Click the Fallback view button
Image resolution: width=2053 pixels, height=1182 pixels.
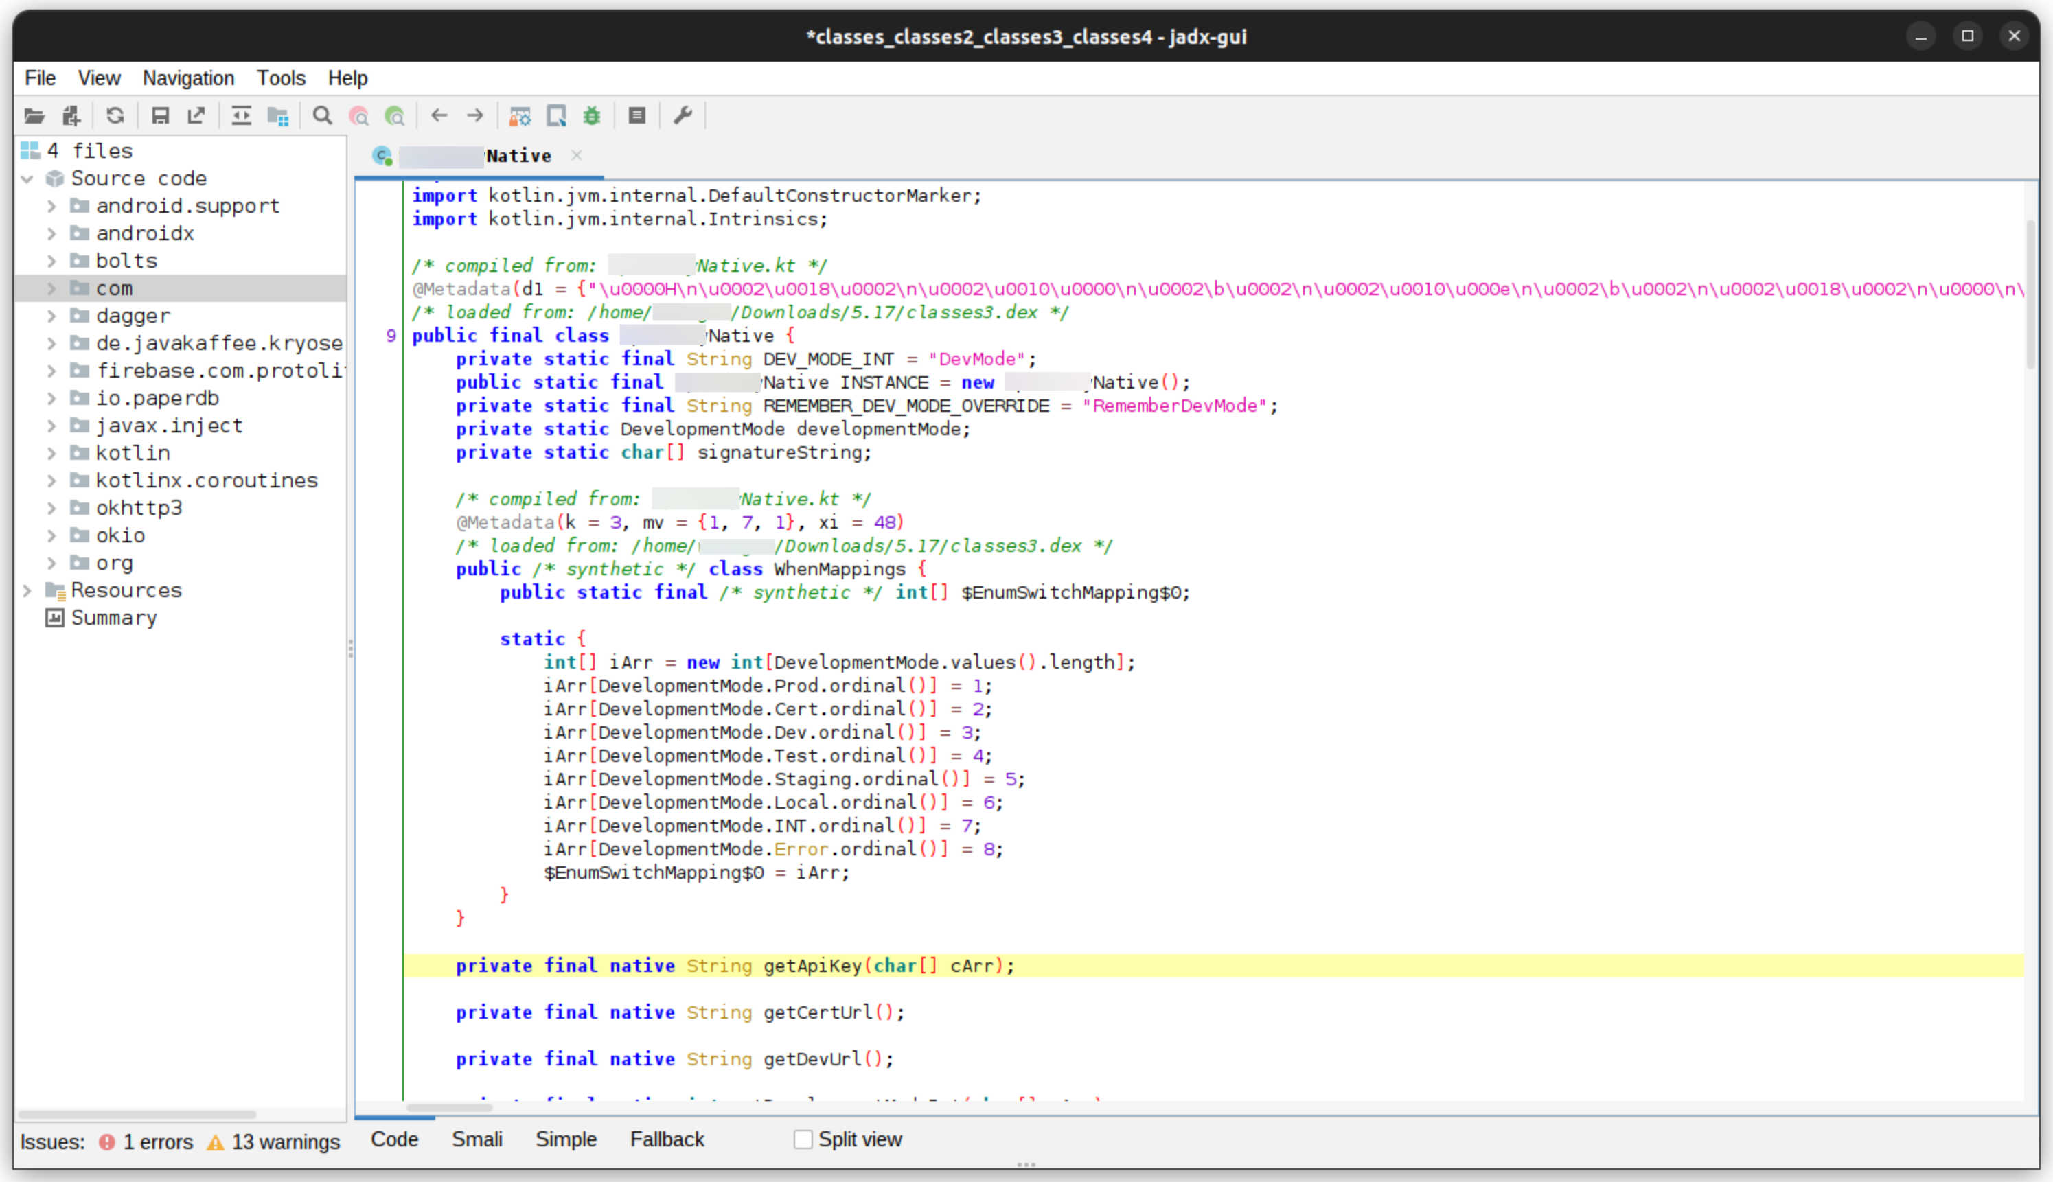pyautogui.click(x=667, y=1139)
